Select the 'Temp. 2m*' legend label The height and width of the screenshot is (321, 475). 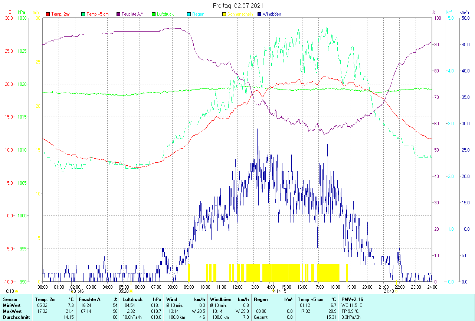point(61,14)
